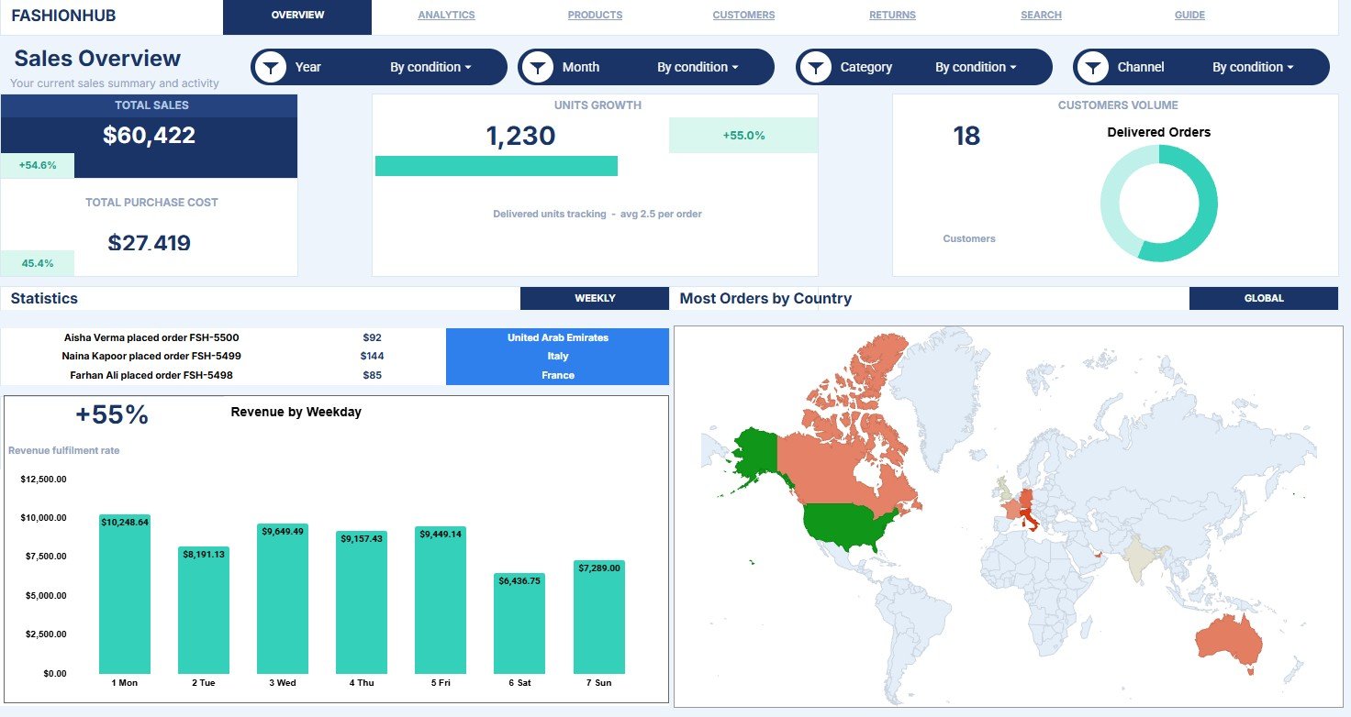Open the Category 'By condition' dropdown
1351x717 pixels.
pos(976,67)
